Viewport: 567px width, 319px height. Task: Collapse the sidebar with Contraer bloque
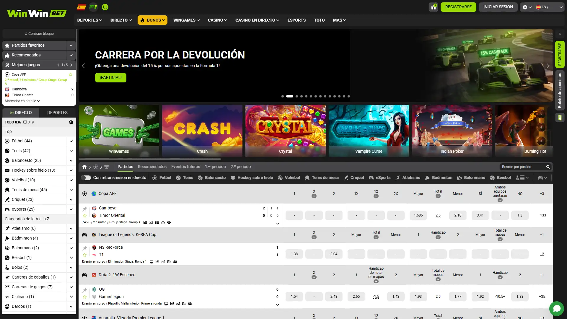(39, 34)
